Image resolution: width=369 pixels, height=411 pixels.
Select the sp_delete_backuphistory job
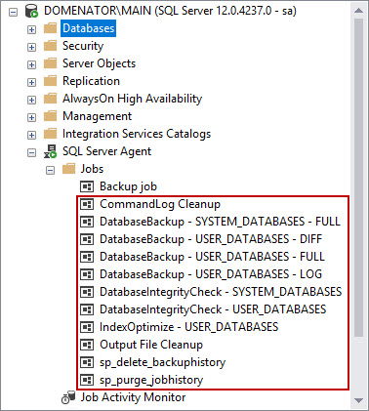pos(162,362)
